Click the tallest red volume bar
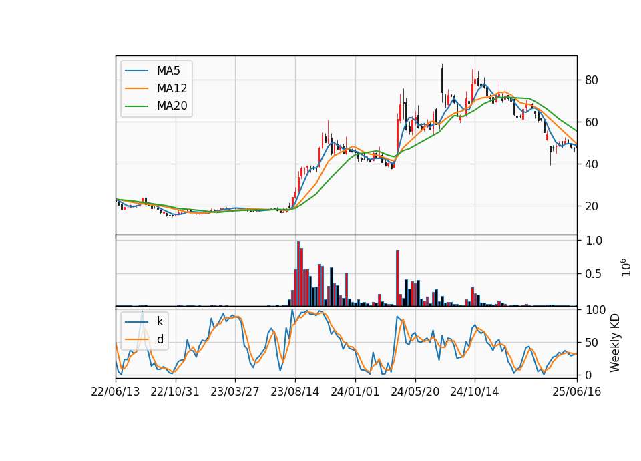 tap(298, 274)
